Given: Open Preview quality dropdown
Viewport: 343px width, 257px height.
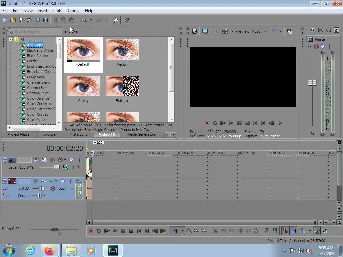Looking at the screenshot, I should (266, 31).
